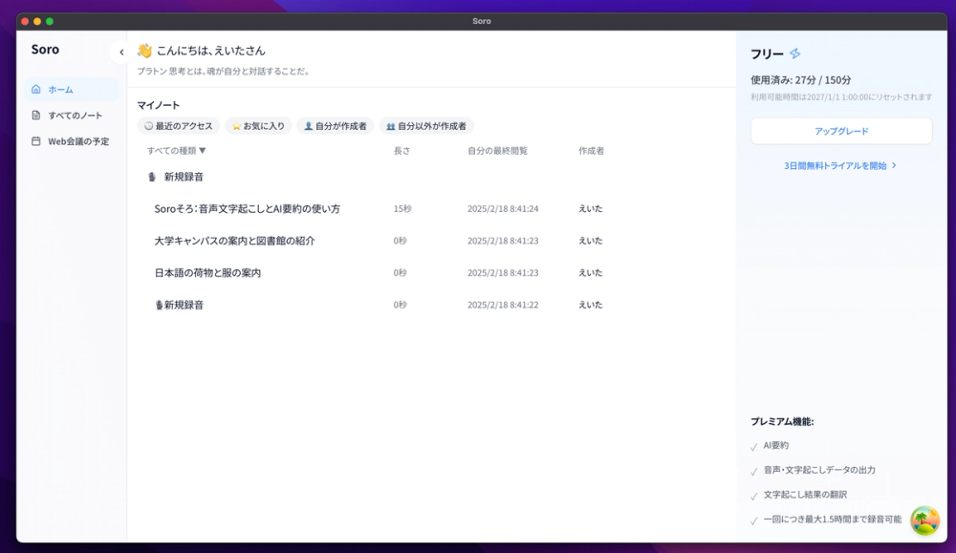Click the date 2025/2/18 8:41:24
The image size is (956, 553).
point(503,209)
